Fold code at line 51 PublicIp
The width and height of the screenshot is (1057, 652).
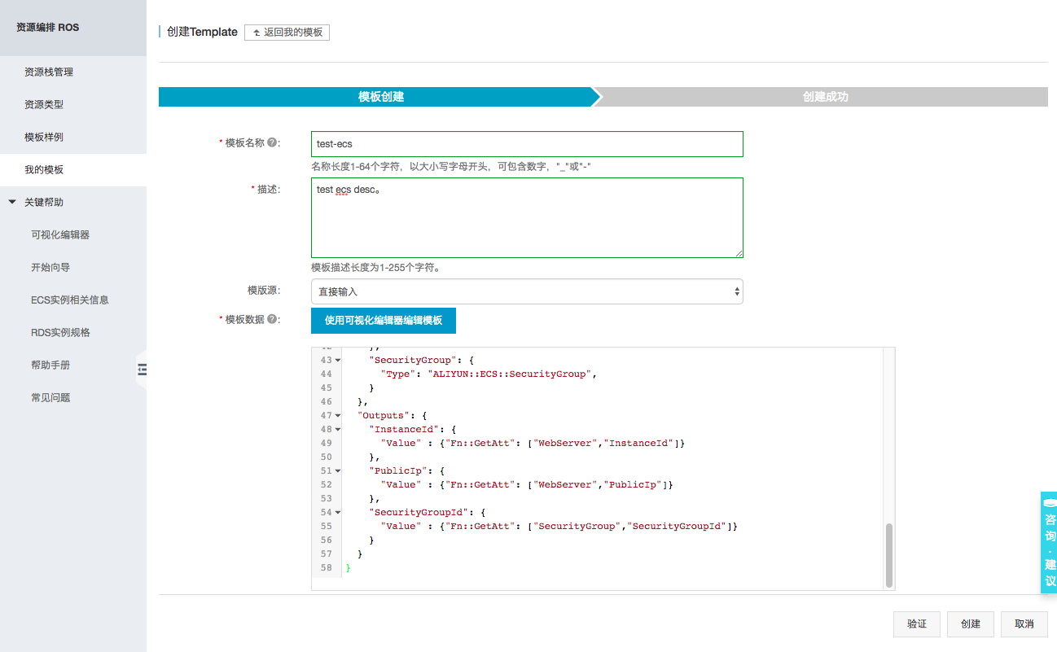pos(338,471)
